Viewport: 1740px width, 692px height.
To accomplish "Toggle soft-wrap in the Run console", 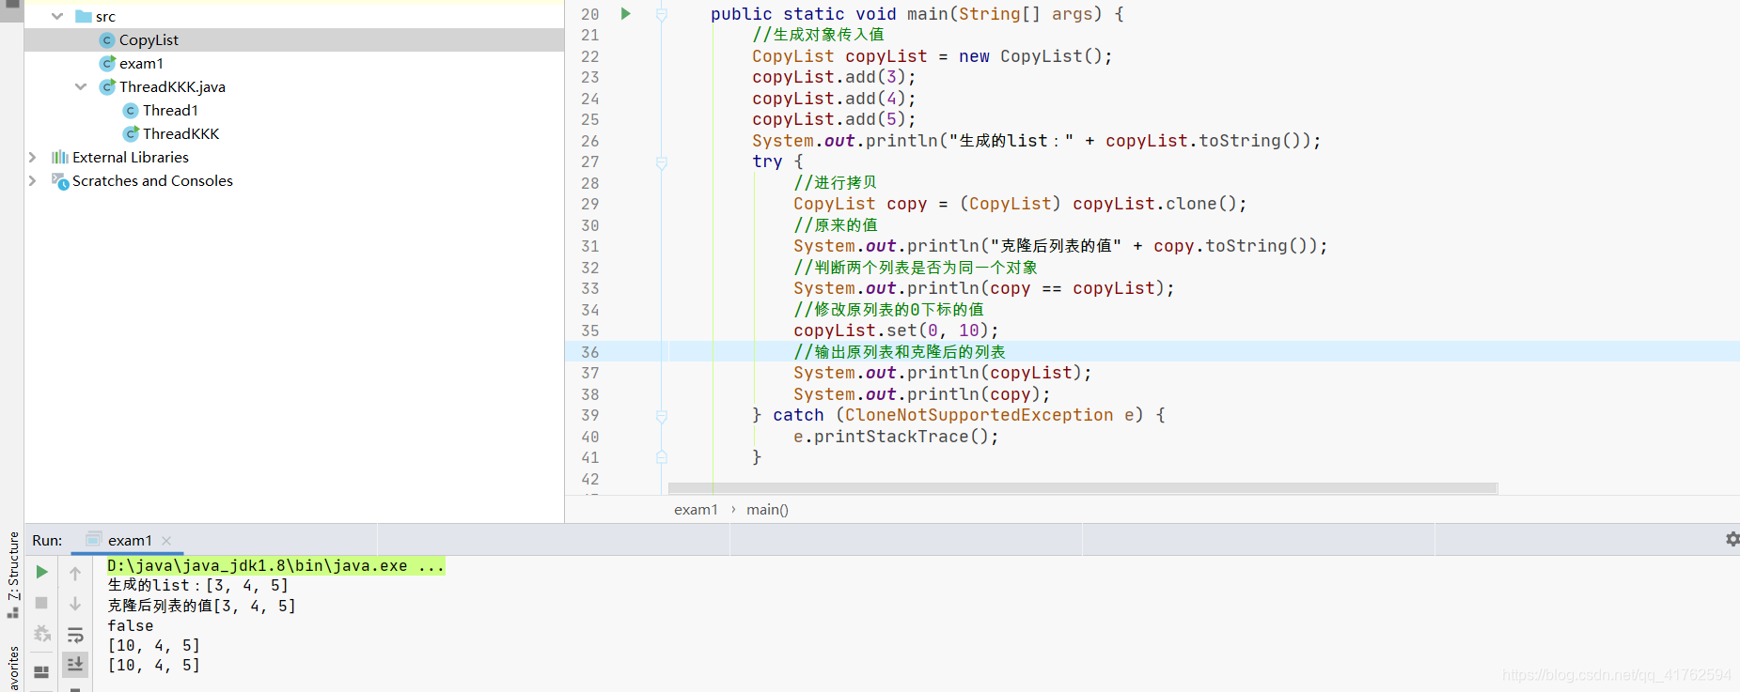I will pyautogui.click(x=75, y=635).
